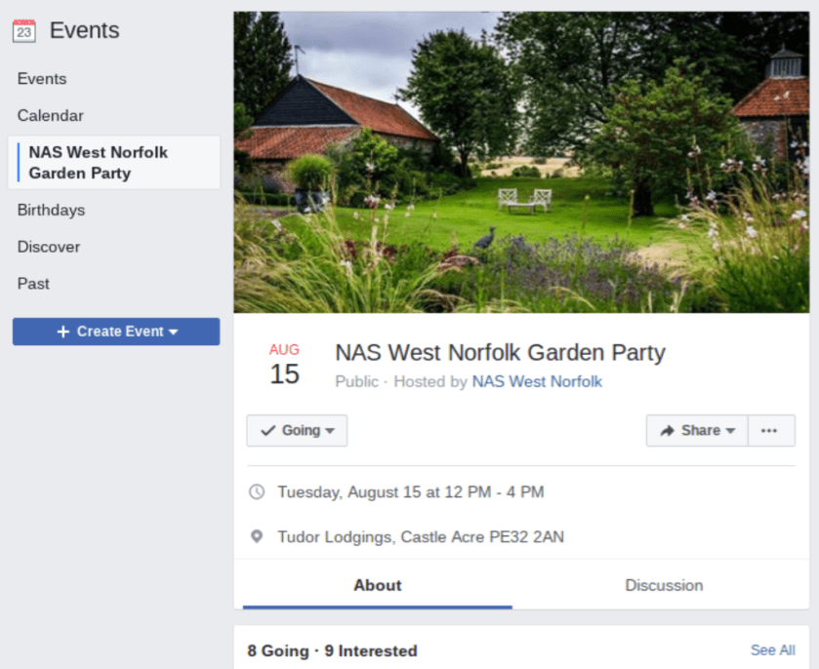Switch to the Discussion tab
This screenshot has height=669, width=819.
tap(664, 585)
